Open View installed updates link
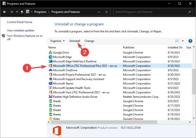 pos(21,30)
